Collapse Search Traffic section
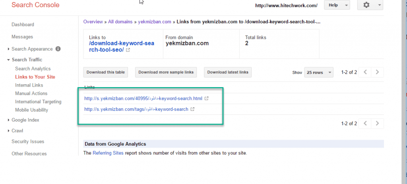Viewport: 407px width, 184px height. click(x=9, y=60)
